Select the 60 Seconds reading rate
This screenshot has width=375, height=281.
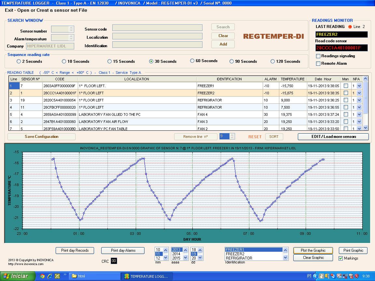click(x=192, y=61)
